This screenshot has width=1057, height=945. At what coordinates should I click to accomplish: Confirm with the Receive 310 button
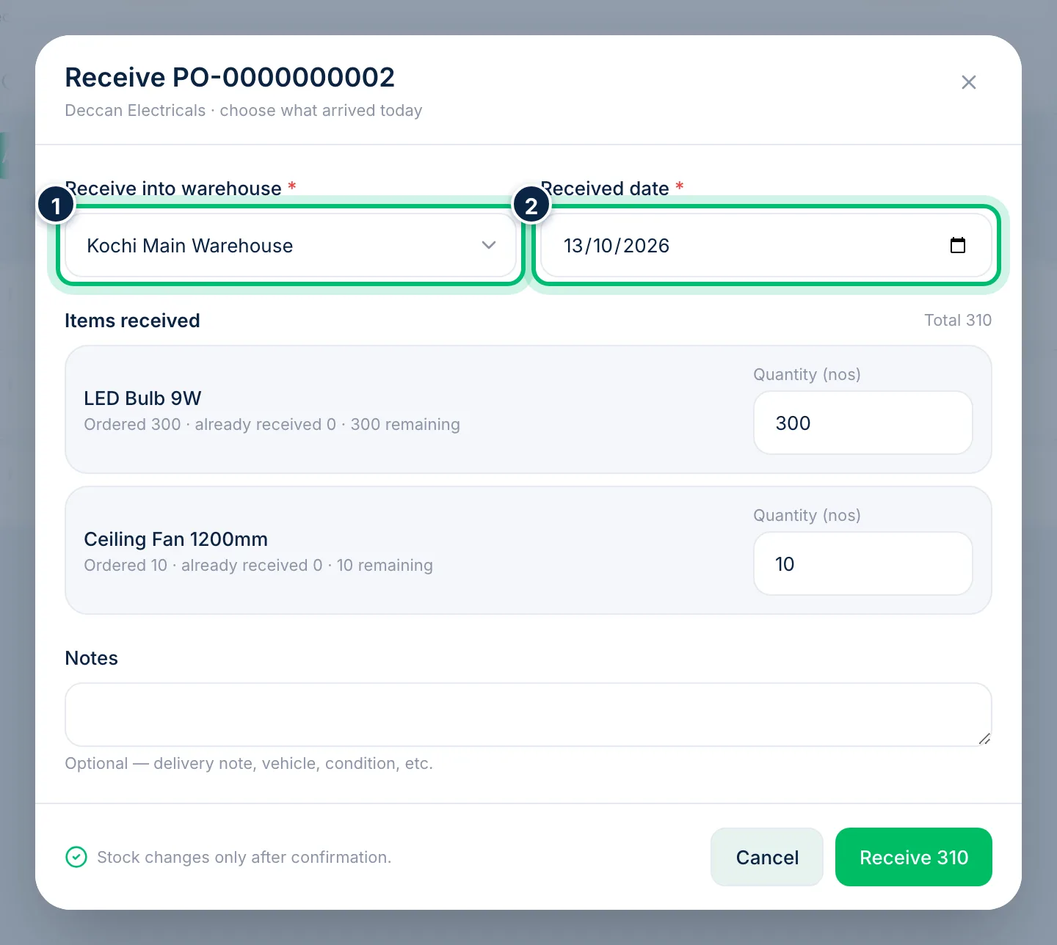coord(914,857)
